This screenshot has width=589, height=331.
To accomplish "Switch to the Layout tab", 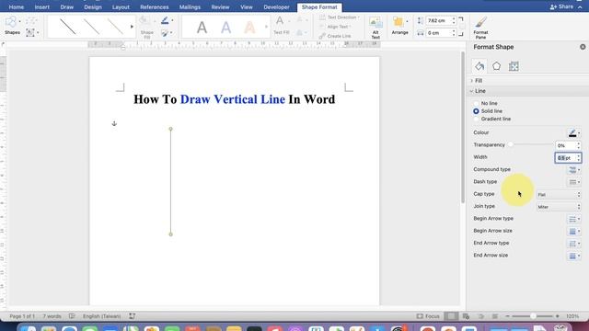I will (121, 7).
